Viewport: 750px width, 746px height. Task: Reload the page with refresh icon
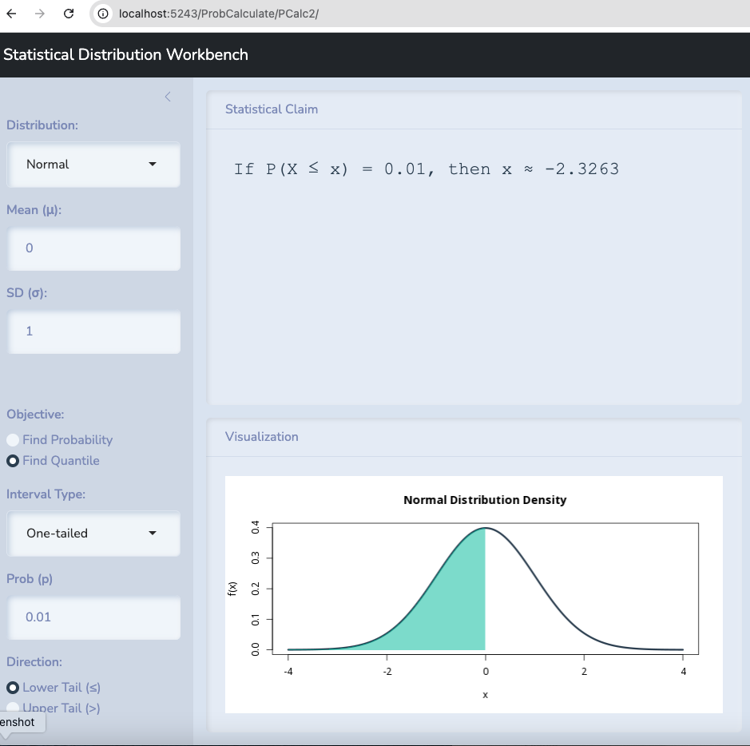click(x=69, y=14)
